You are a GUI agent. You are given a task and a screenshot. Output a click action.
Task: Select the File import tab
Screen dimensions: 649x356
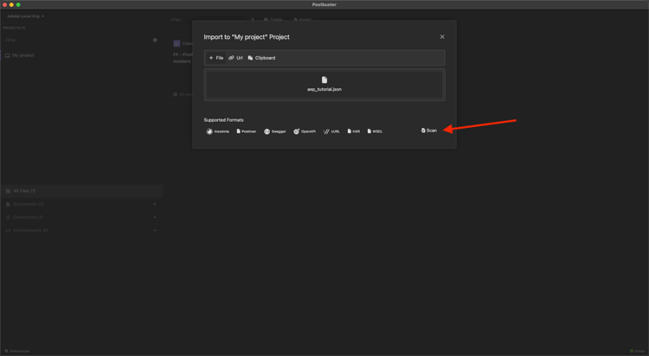pos(216,58)
